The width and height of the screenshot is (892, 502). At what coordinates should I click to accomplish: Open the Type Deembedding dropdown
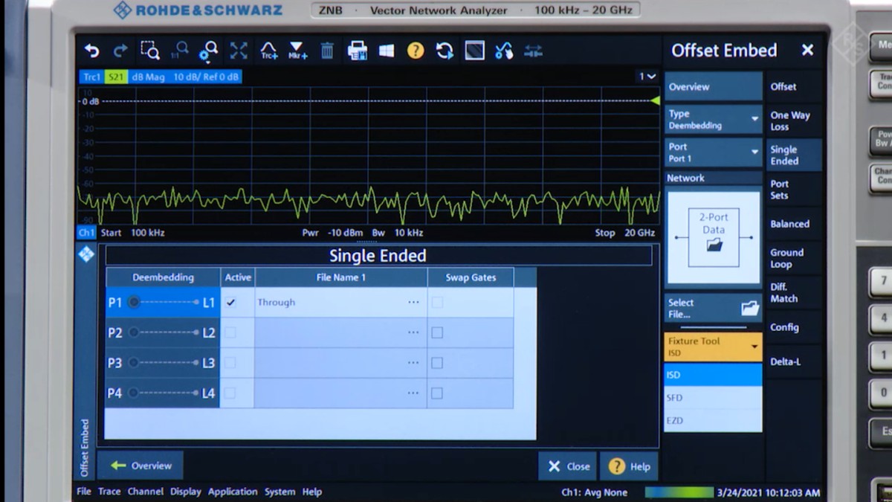(752, 119)
